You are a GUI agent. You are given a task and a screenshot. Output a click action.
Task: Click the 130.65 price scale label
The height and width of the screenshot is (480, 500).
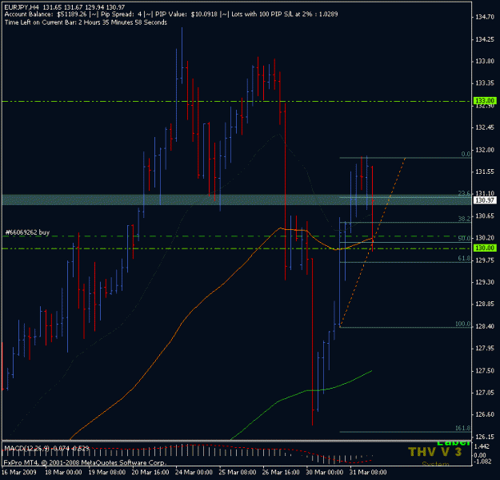[x=485, y=216]
